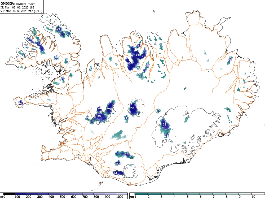This screenshot has width=265, height=199.
Task: Click the legend tick label 700
Action: [85, 197]
